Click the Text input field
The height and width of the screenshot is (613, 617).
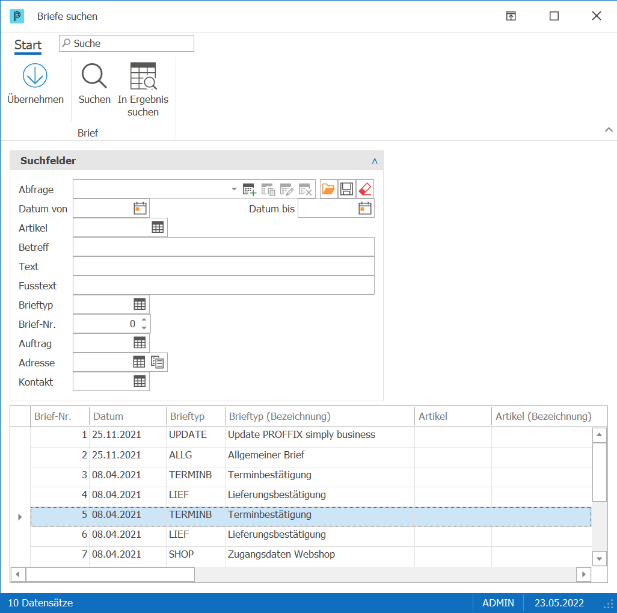[x=224, y=266]
